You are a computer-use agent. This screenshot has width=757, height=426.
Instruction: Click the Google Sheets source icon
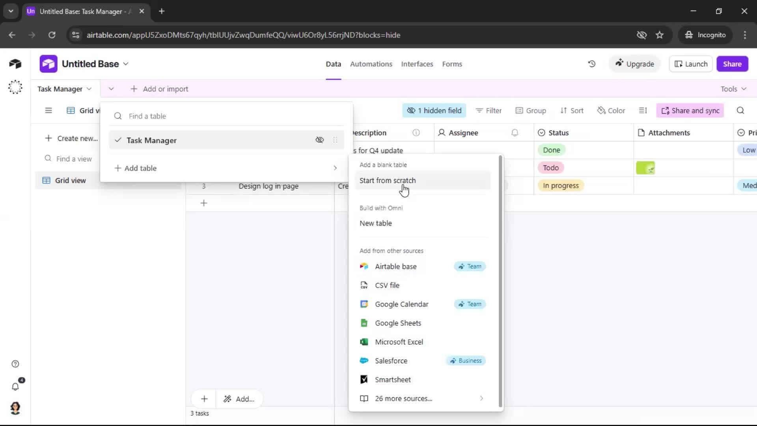[364, 323]
